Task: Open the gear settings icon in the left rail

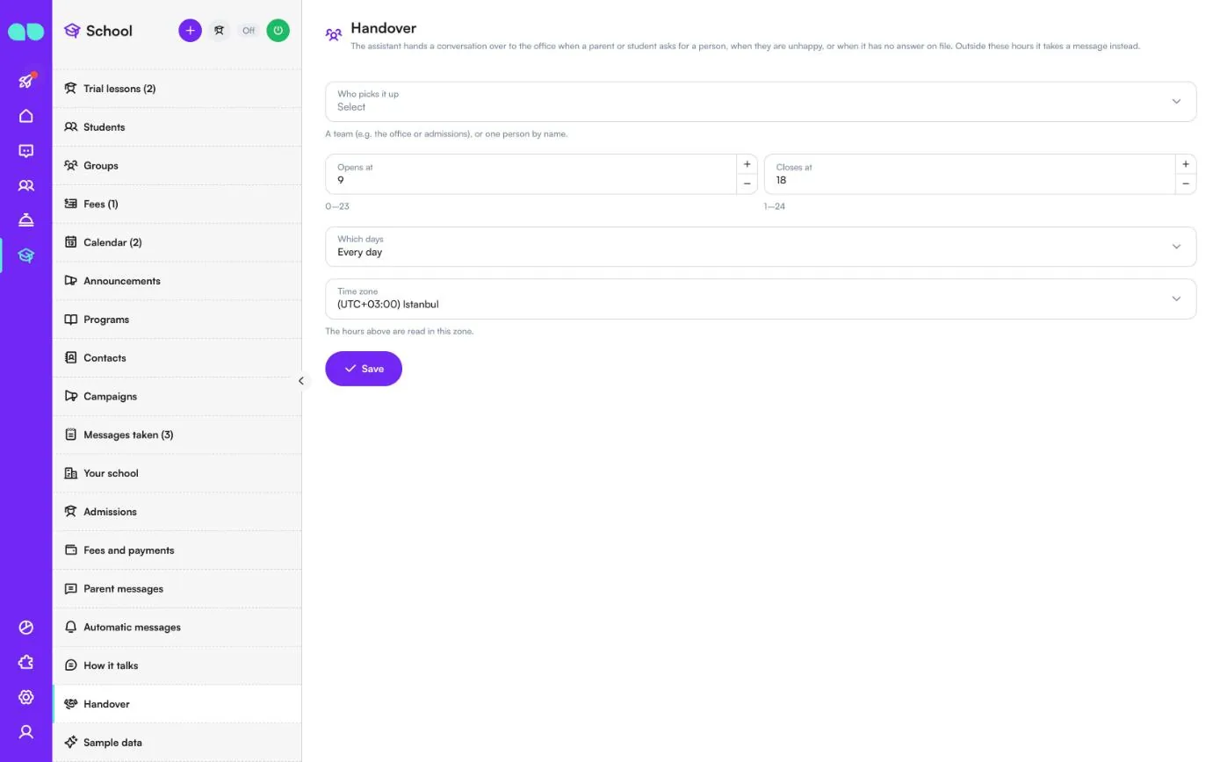Action: pos(26,697)
